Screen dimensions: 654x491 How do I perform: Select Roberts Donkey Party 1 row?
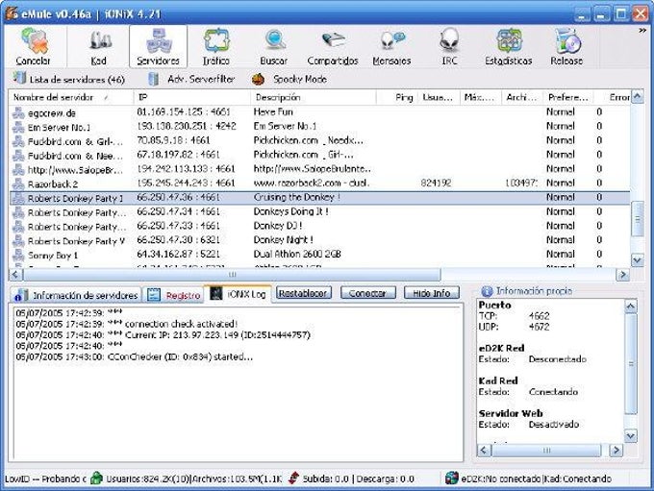319,198
